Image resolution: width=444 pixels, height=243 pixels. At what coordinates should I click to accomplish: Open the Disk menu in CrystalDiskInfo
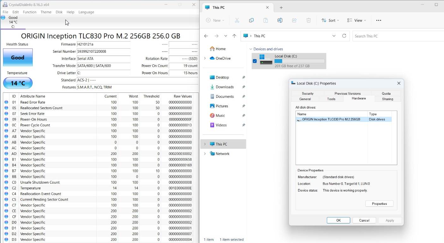[59, 12]
